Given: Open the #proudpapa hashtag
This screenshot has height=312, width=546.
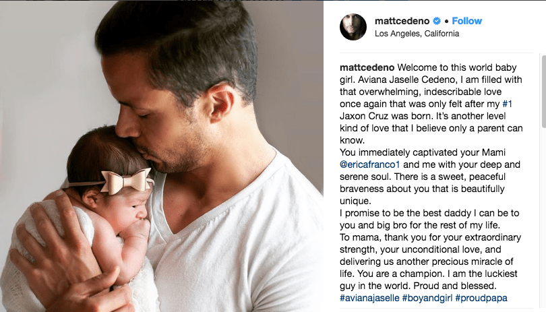Looking at the screenshot, I should [481, 298].
